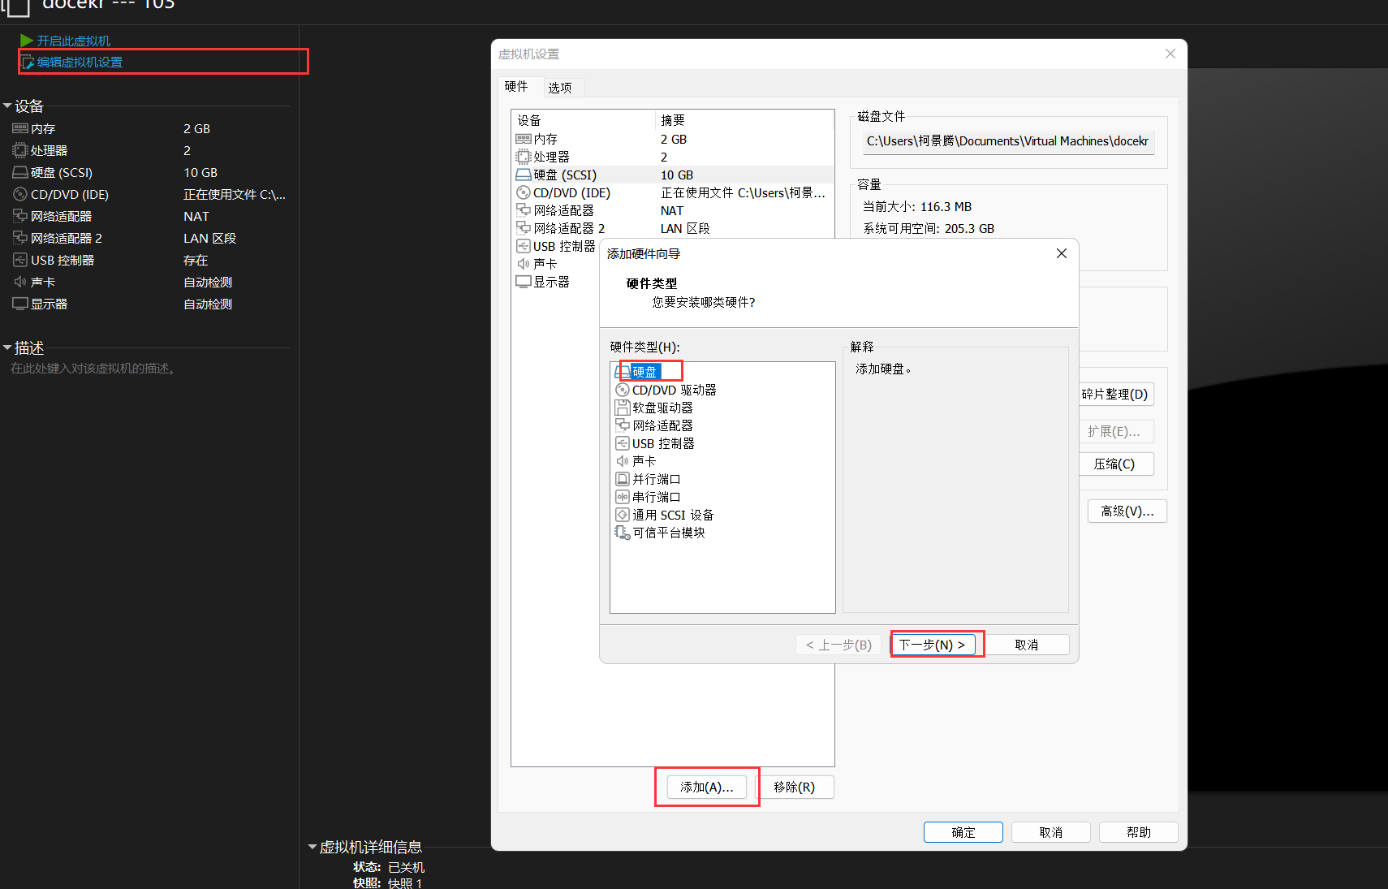Select display monitor icon in left panel
This screenshot has height=889, width=1388.
[20, 304]
